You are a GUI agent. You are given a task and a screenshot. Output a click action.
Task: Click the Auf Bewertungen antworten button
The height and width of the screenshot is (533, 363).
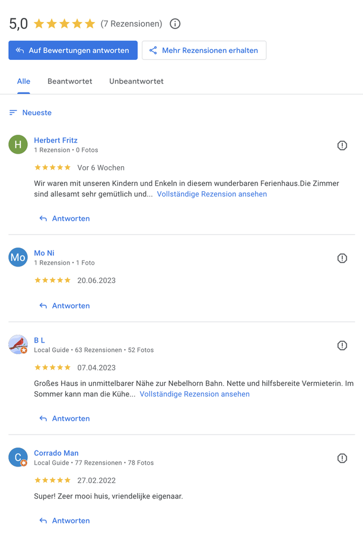[x=73, y=50]
